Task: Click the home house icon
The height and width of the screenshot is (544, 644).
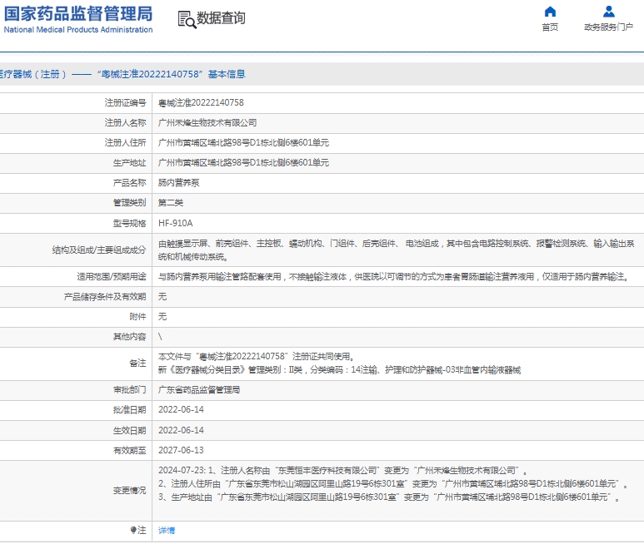Action: pyautogui.click(x=550, y=12)
